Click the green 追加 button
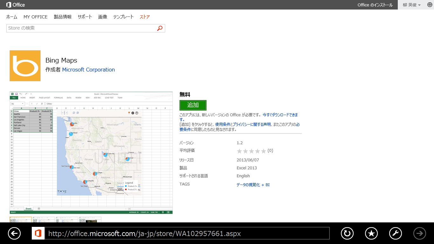 (x=193, y=105)
